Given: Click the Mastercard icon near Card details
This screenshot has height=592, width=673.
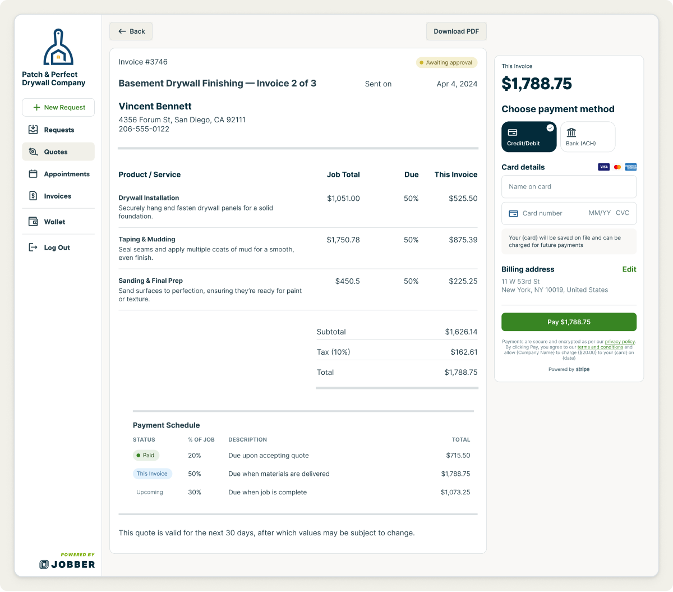Looking at the screenshot, I should point(617,167).
